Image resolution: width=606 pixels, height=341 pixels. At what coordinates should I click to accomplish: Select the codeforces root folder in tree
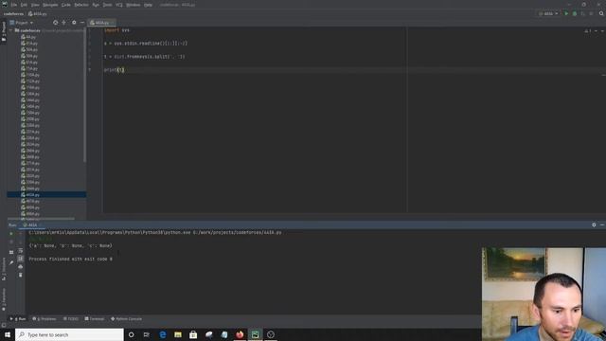30,30
